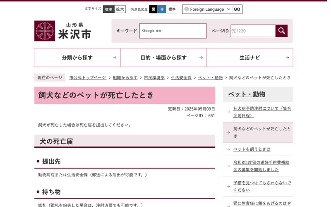Set text size to 標準

pyautogui.click(x=109, y=9)
